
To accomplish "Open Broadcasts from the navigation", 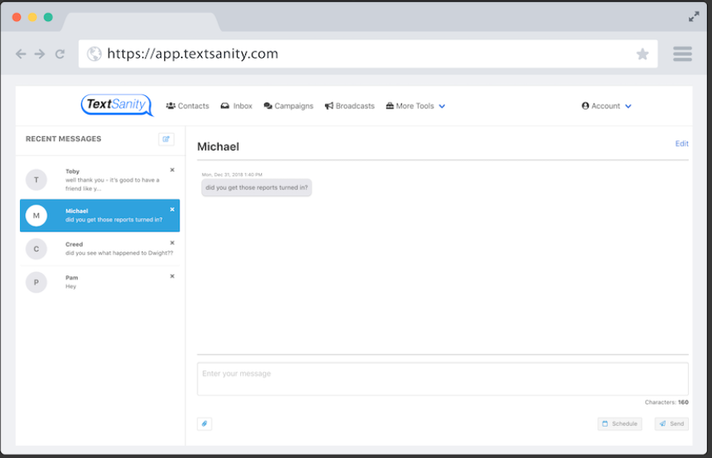I will point(350,106).
